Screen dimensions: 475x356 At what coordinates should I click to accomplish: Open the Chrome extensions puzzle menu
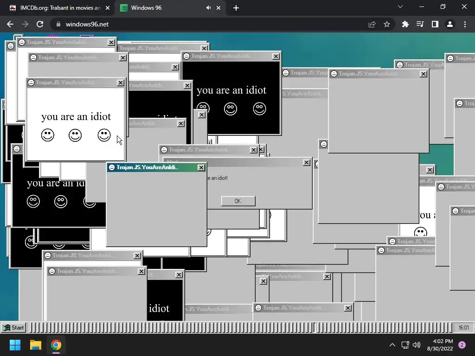point(405,24)
